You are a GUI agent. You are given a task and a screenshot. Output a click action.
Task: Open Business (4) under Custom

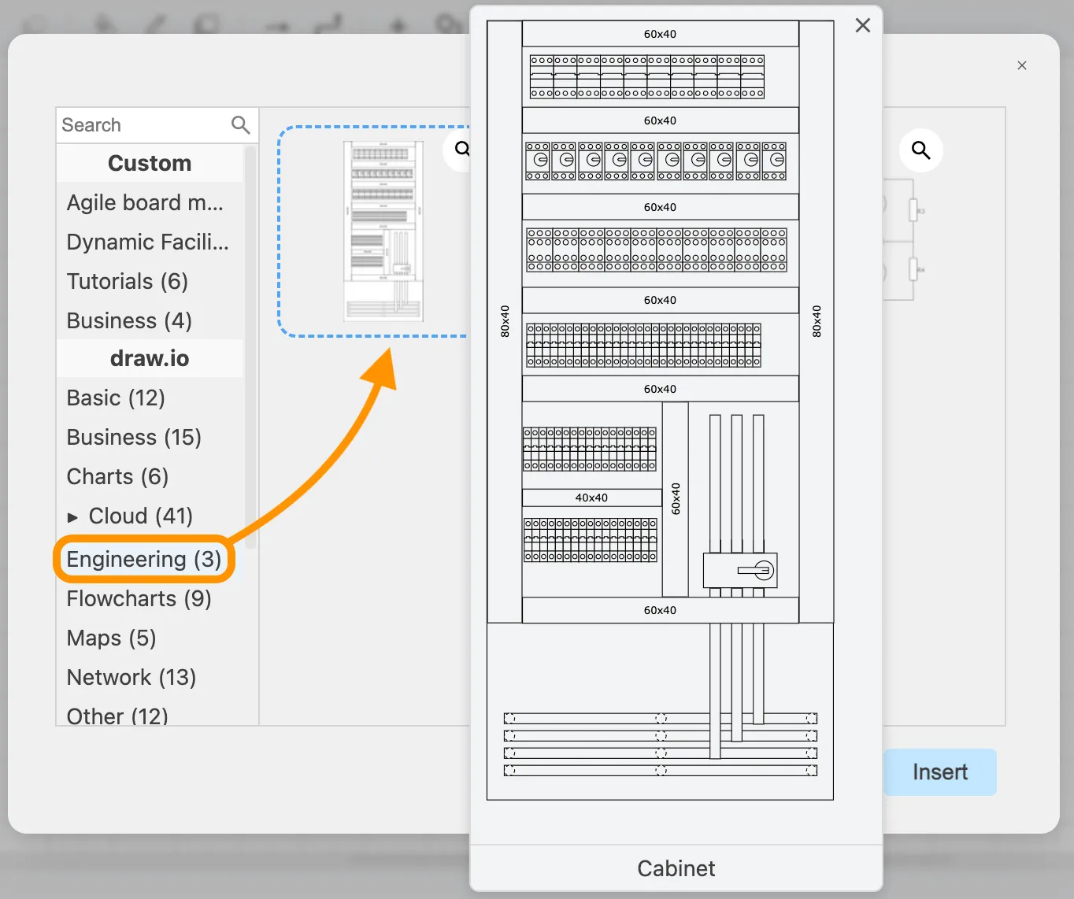click(129, 320)
